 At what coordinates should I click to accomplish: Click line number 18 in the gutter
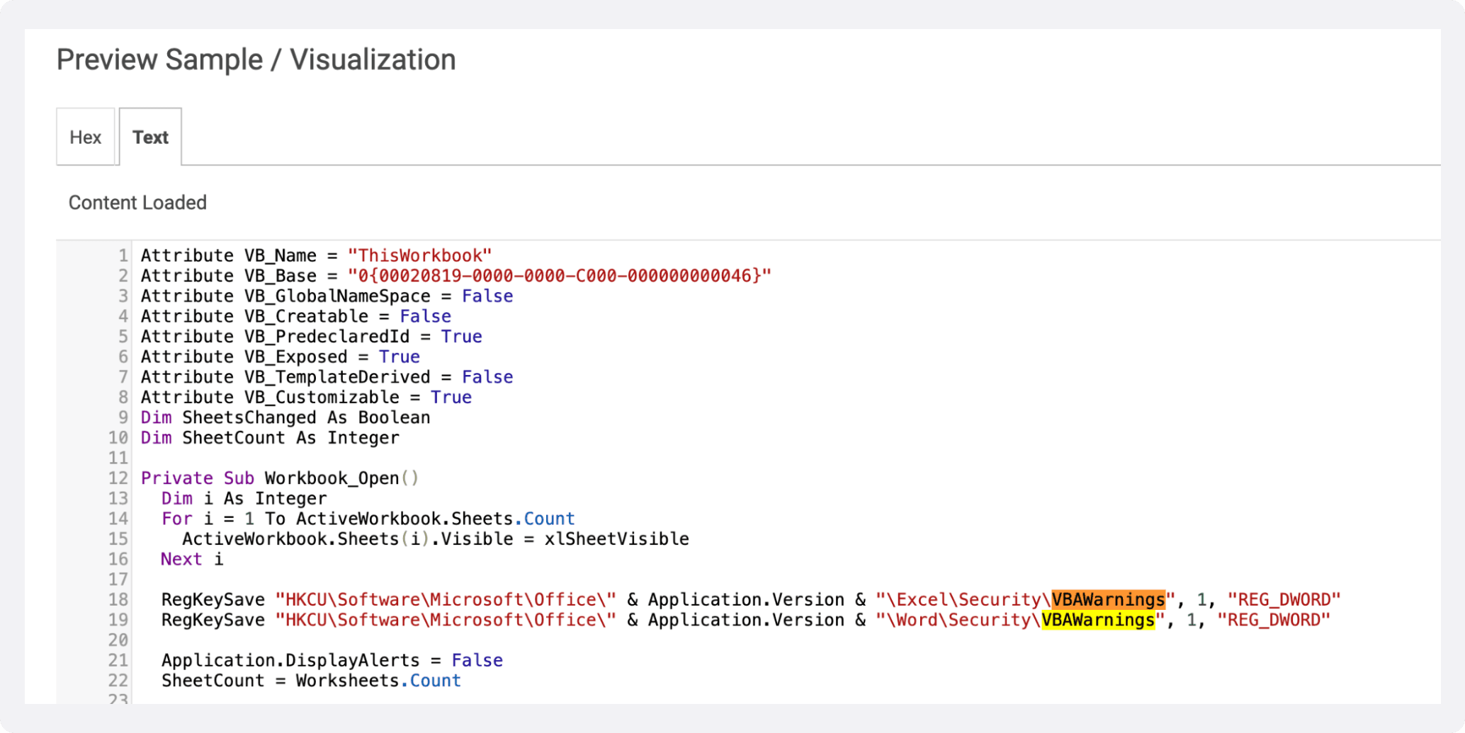point(118,599)
